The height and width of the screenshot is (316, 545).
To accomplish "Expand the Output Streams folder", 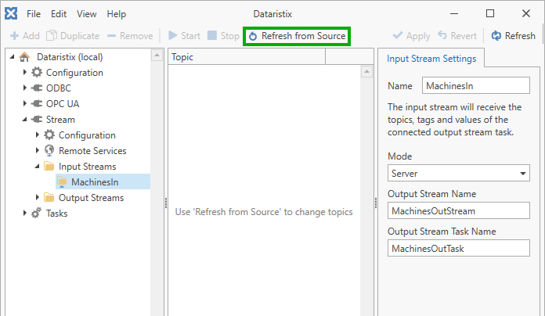I will [37, 197].
